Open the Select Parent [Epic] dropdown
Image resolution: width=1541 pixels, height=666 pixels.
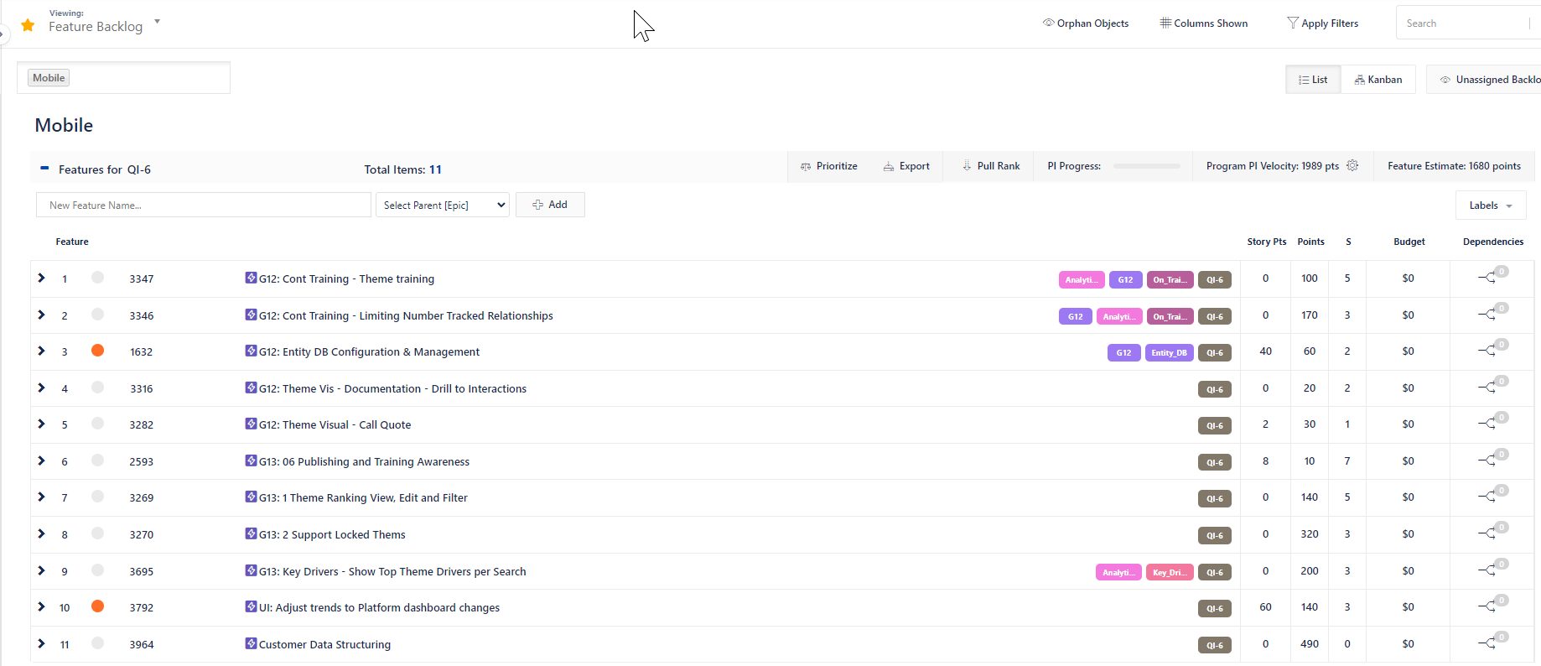pos(443,205)
